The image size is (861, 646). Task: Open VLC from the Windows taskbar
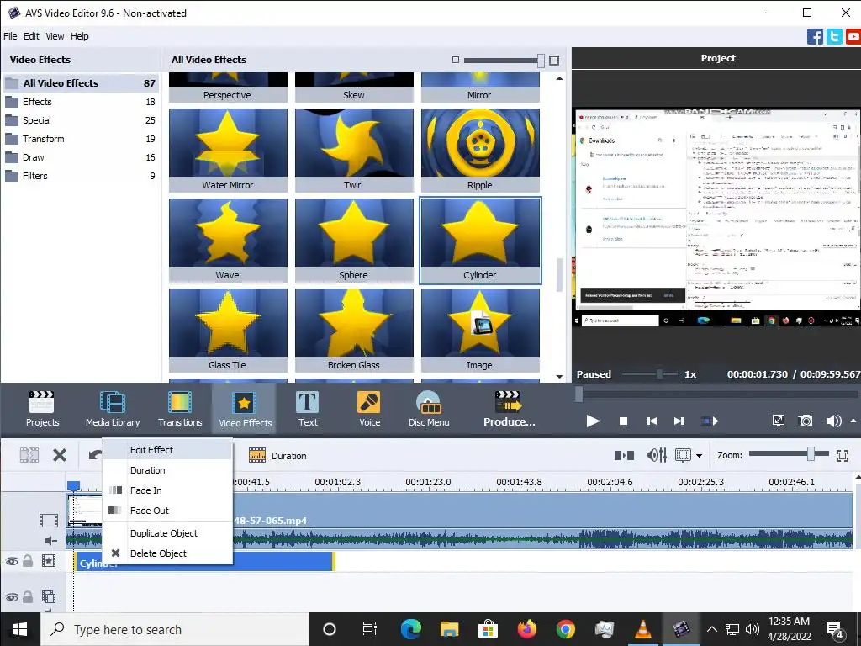(642, 629)
